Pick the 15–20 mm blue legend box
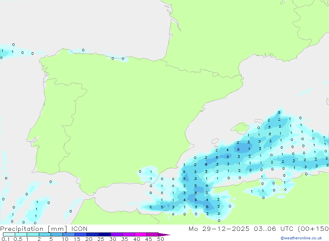The width and height of the screenshot is (329, 241). 81,234
